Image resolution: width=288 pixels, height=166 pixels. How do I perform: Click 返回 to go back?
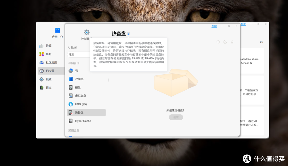73,47
